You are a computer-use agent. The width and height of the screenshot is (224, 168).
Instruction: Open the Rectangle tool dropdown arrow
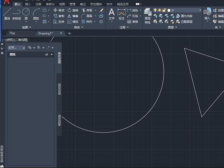click(x=49, y=10)
